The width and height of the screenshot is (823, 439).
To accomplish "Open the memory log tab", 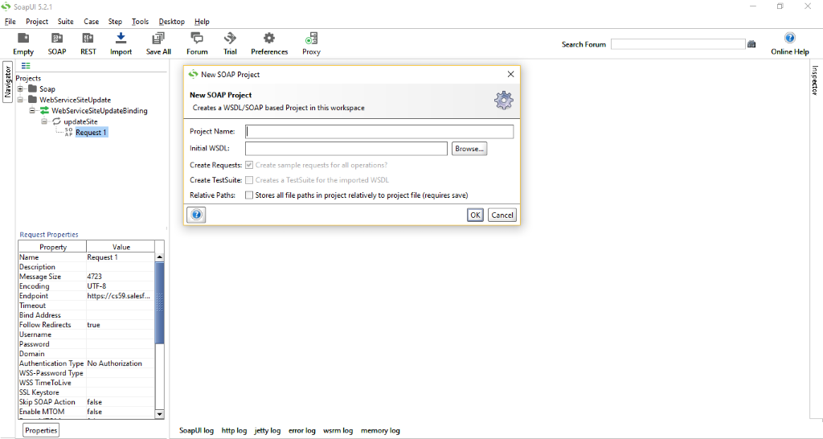I will coord(380,431).
